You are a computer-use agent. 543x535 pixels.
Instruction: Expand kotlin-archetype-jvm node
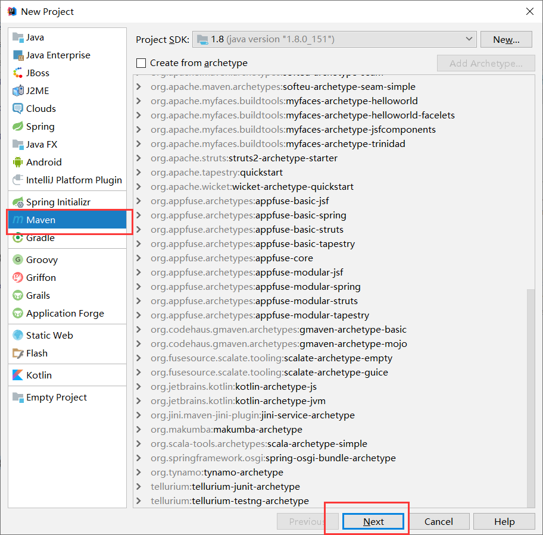(139, 401)
